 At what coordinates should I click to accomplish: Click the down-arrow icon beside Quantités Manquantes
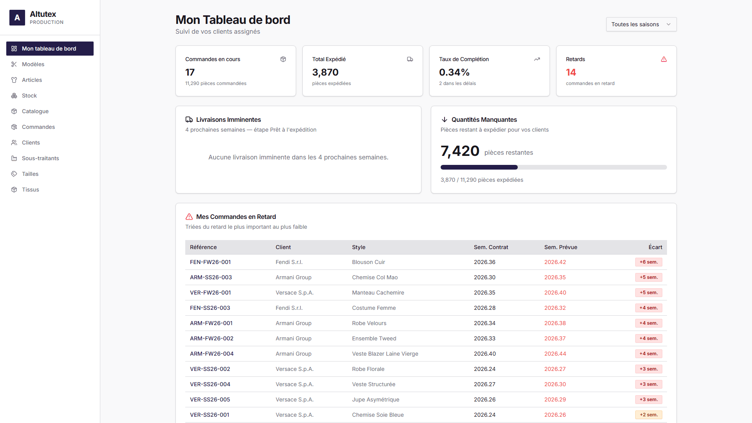tap(445, 119)
